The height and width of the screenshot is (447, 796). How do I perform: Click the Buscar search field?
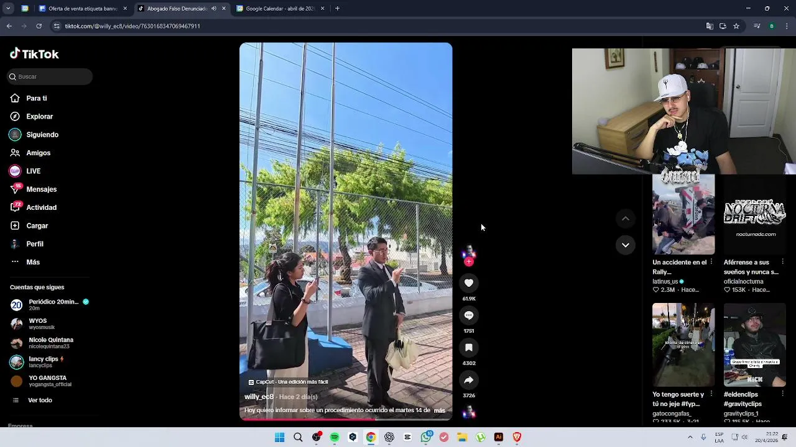[x=50, y=76]
